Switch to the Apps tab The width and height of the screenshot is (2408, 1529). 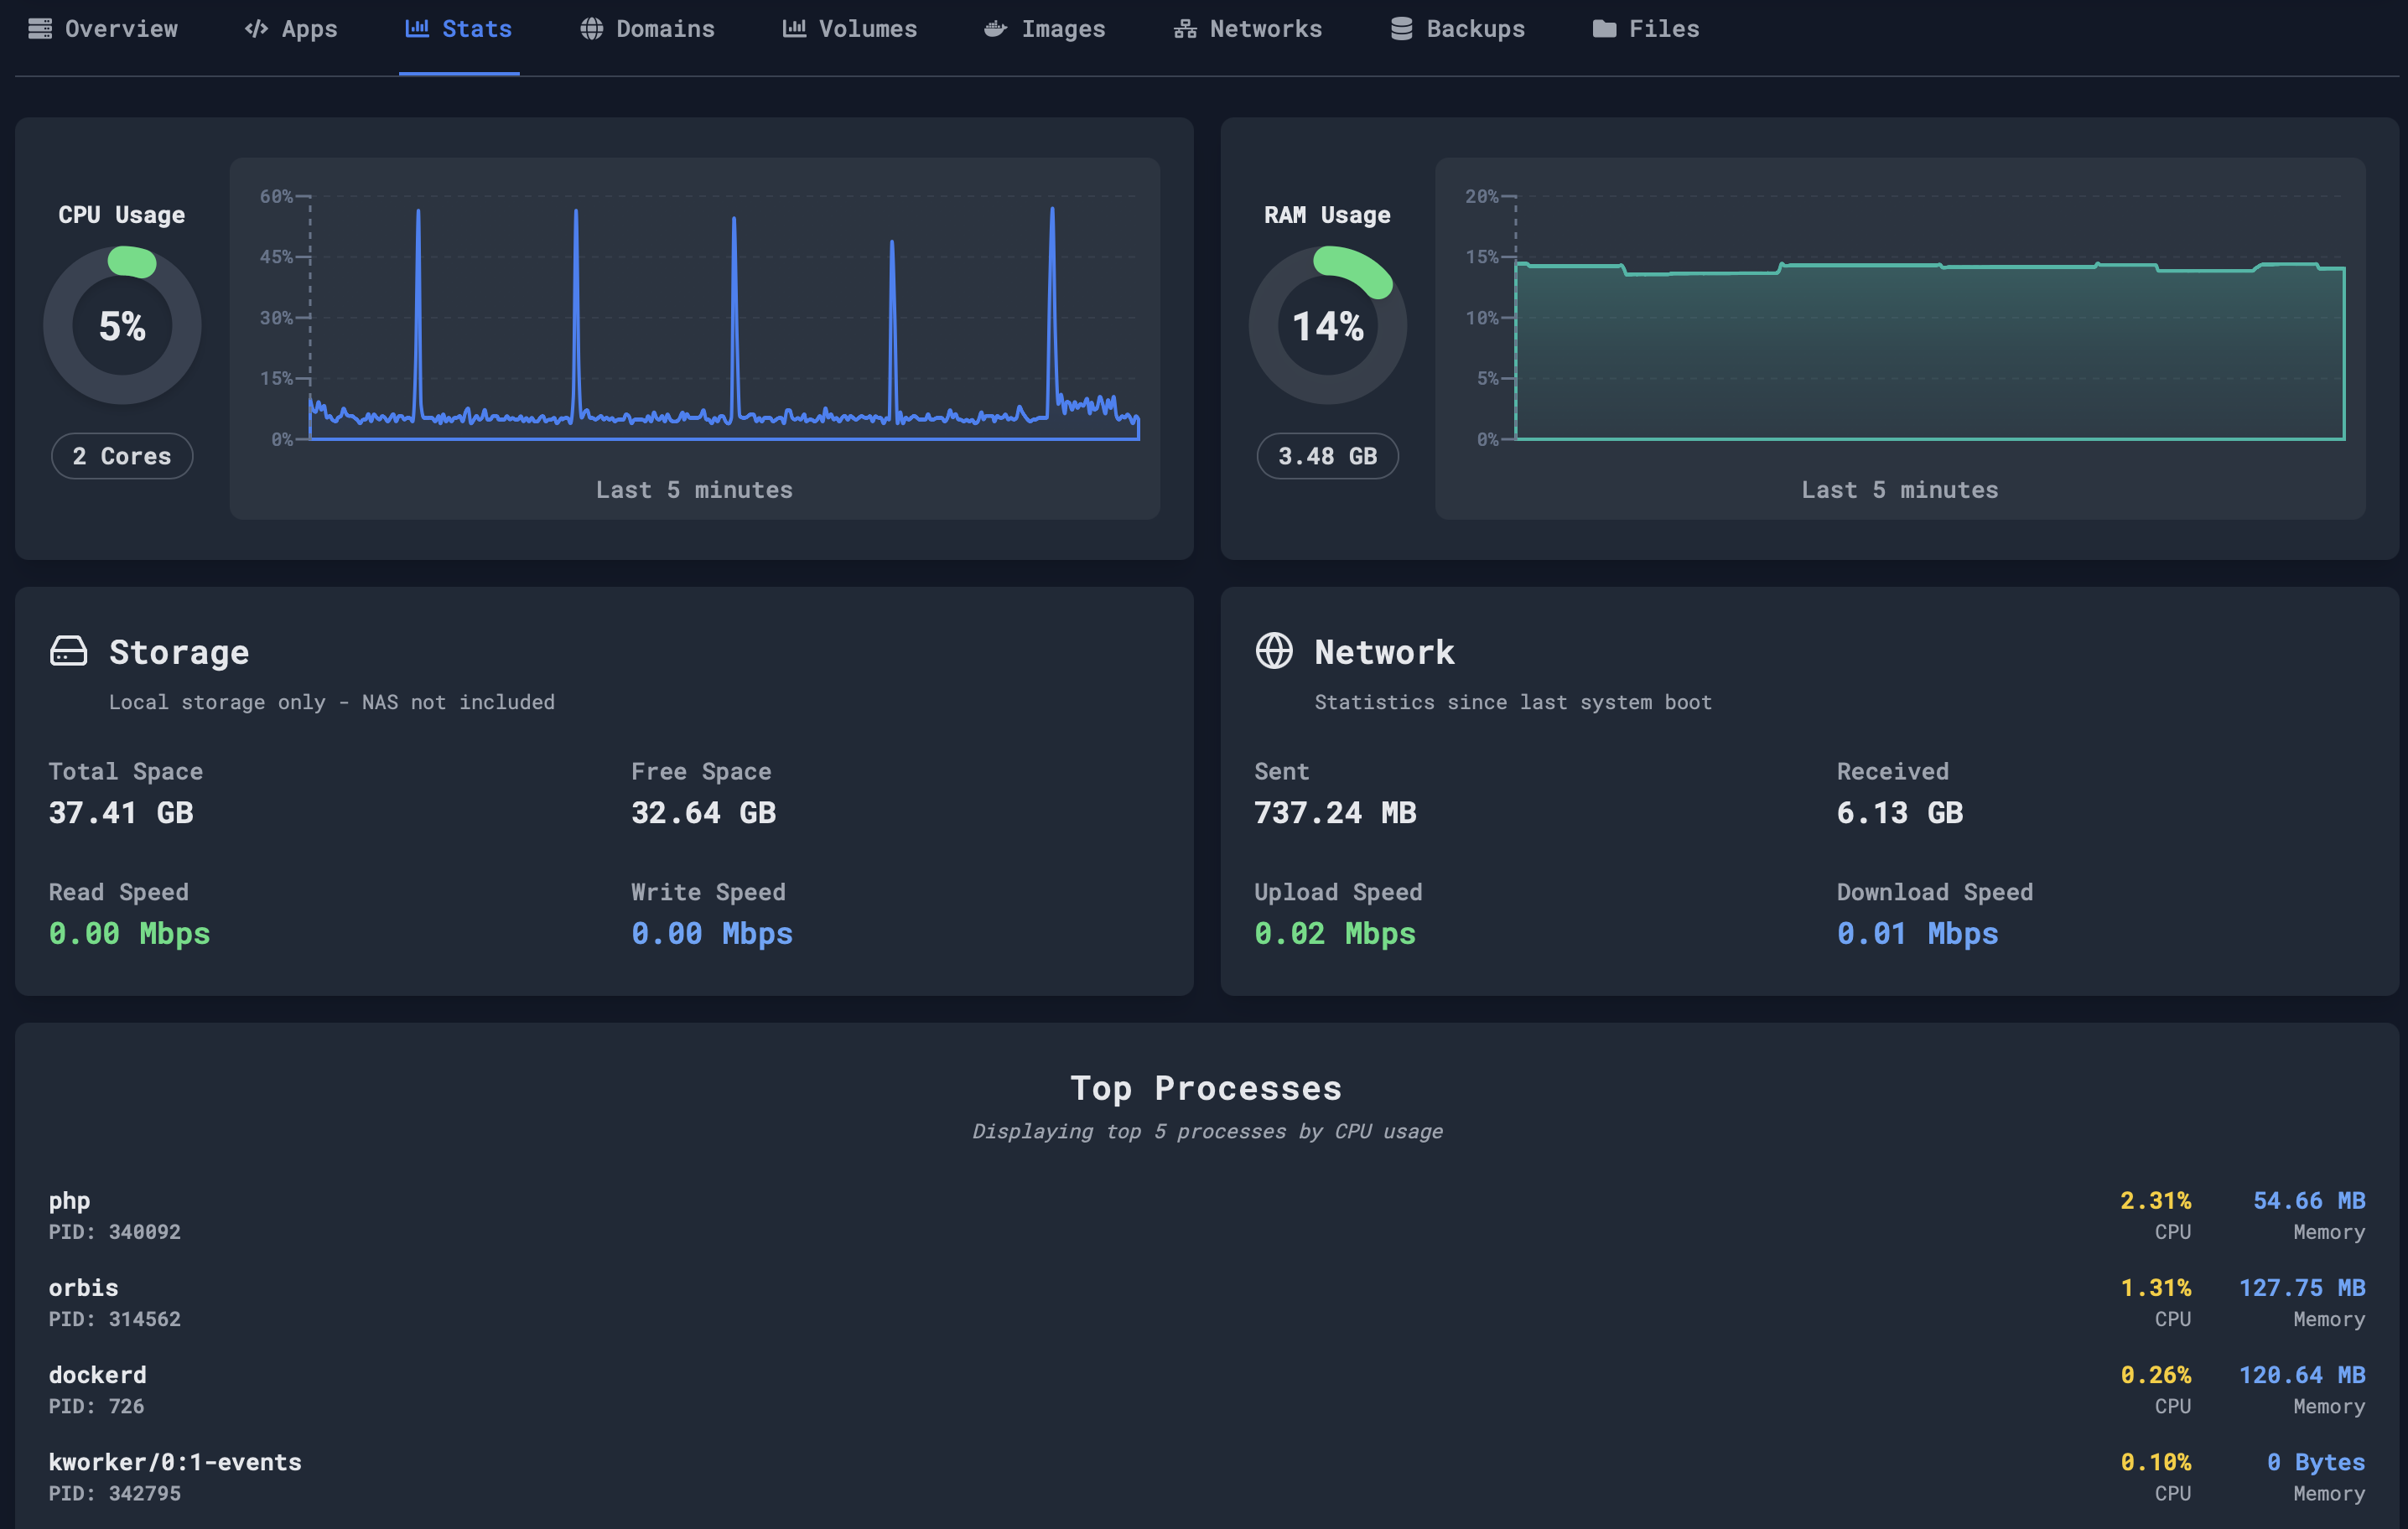(291, 29)
